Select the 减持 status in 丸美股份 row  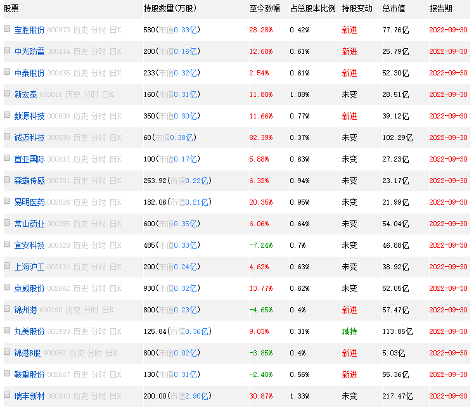click(x=349, y=331)
